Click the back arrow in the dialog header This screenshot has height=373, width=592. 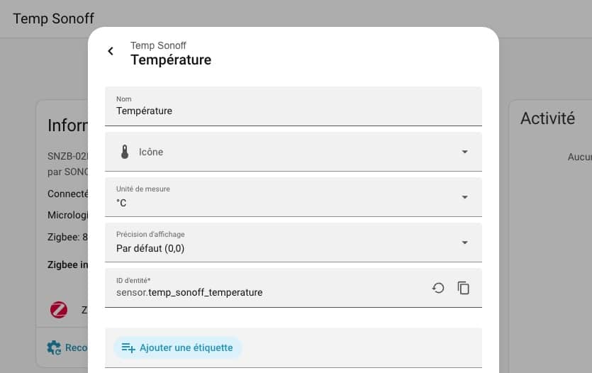(x=111, y=51)
